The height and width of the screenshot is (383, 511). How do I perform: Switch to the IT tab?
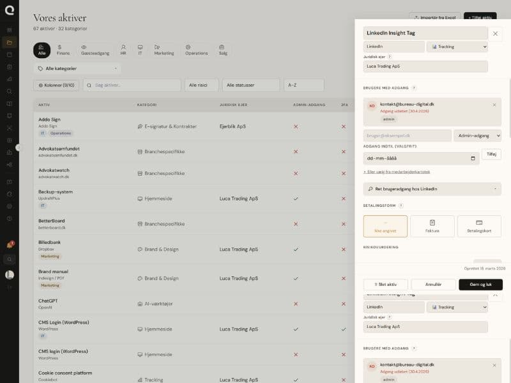pyautogui.click(x=140, y=50)
